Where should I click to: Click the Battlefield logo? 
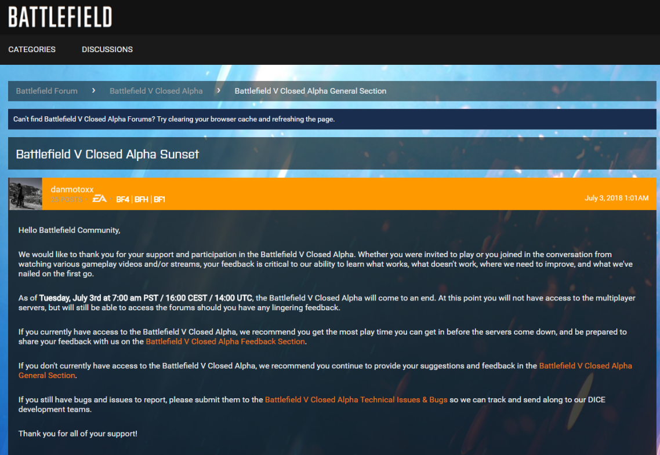coord(60,17)
